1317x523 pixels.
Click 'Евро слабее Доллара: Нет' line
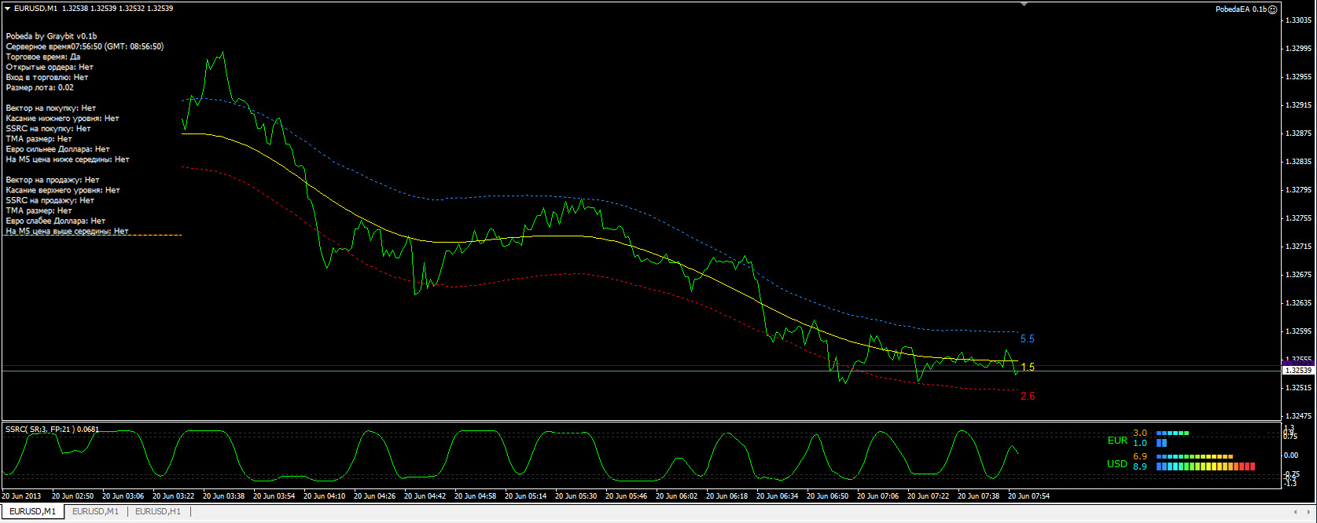point(56,221)
